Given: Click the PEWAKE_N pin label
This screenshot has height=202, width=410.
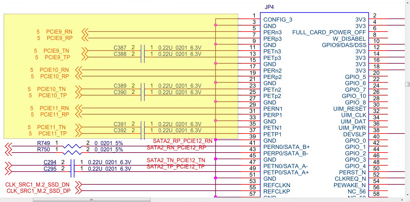Looking at the screenshot, I should (x=350, y=185).
